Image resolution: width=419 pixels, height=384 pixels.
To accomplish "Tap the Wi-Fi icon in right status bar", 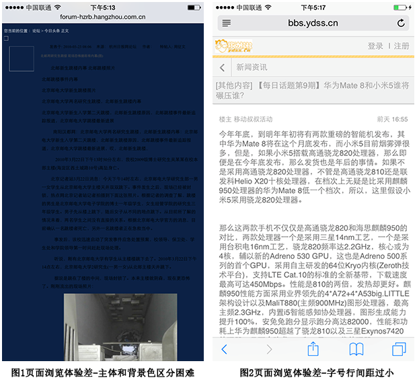I will [x=268, y=7].
